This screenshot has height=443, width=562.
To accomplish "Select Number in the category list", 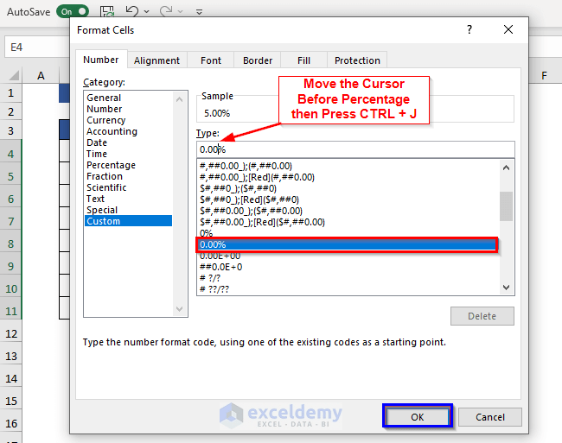I will pos(128,109).
